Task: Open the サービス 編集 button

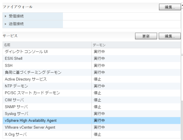Action: (x=170, y=36)
